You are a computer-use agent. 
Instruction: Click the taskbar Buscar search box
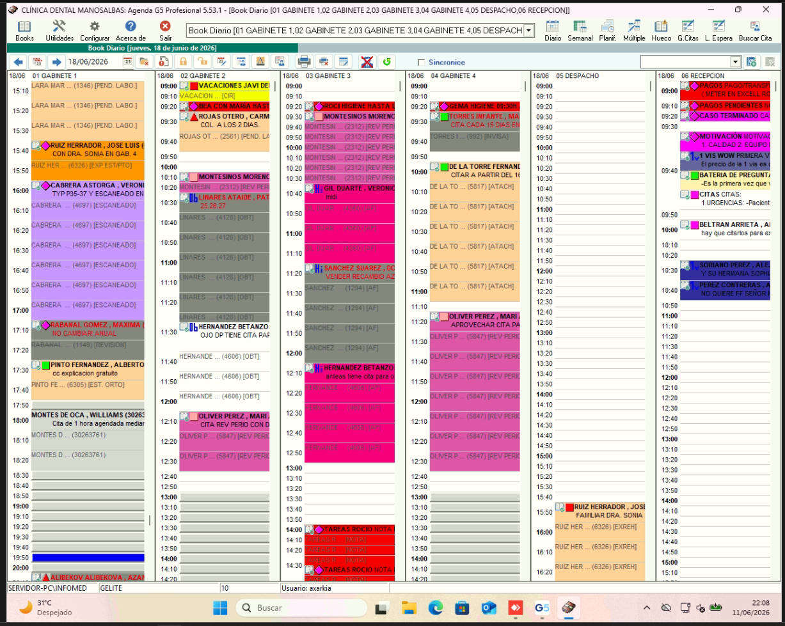(301, 607)
